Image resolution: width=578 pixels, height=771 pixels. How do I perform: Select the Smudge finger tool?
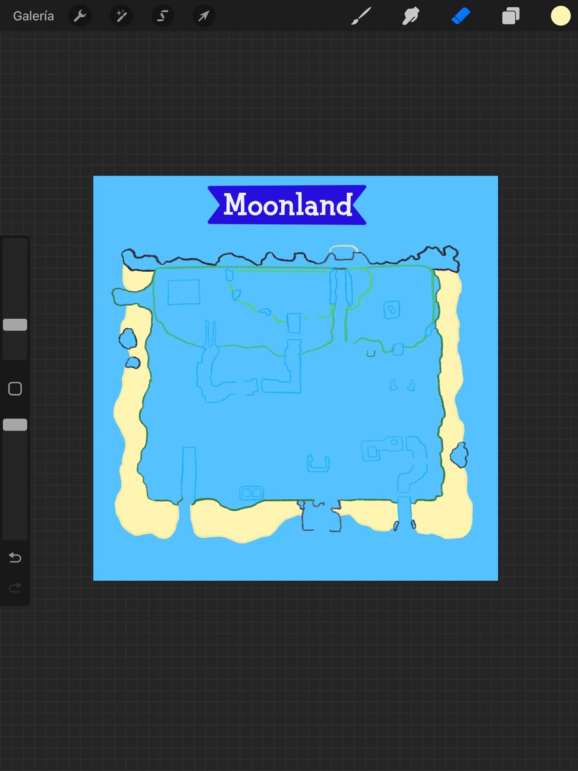pos(411,16)
